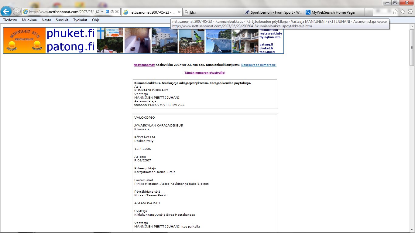This screenshot has width=415, height=233.
Task: Expand the address bar autocomplete dropdown arrow
Action: (102, 12)
